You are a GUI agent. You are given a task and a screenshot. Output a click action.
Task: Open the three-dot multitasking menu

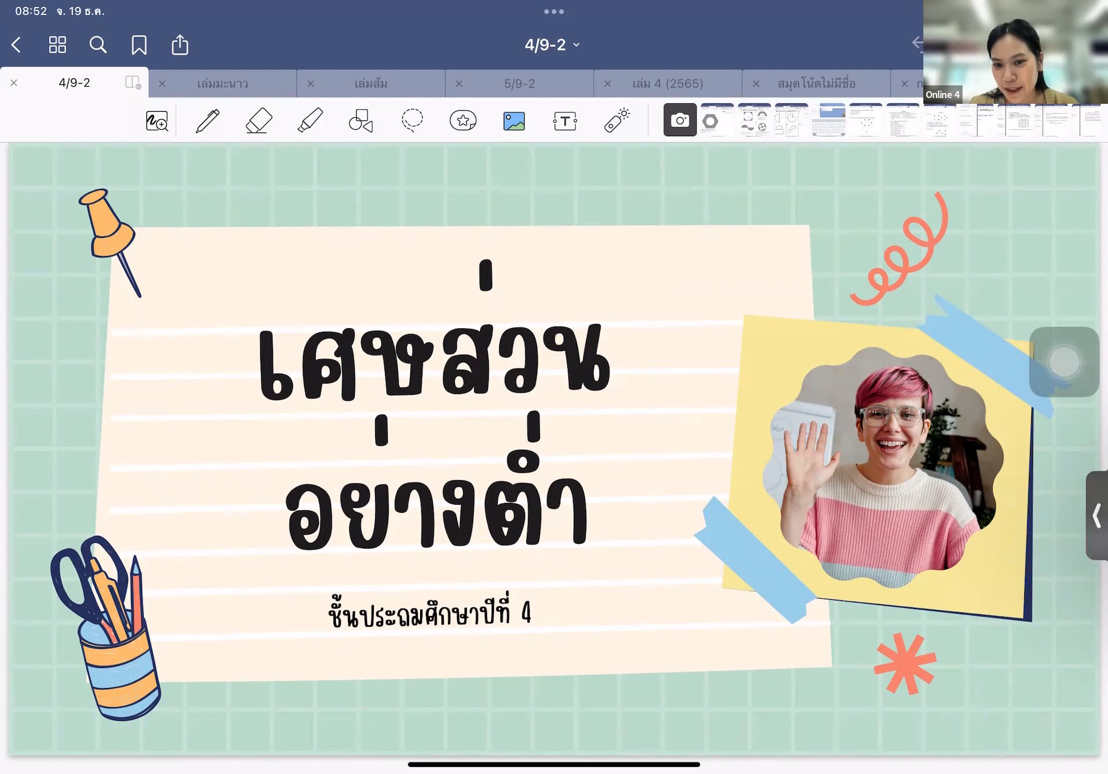coord(553,12)
